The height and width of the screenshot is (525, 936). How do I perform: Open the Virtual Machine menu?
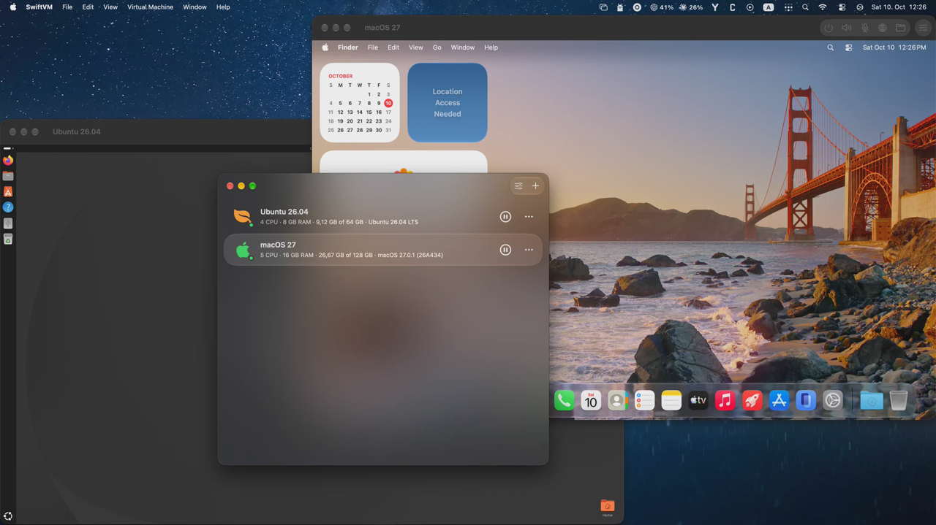click(150, 7)
